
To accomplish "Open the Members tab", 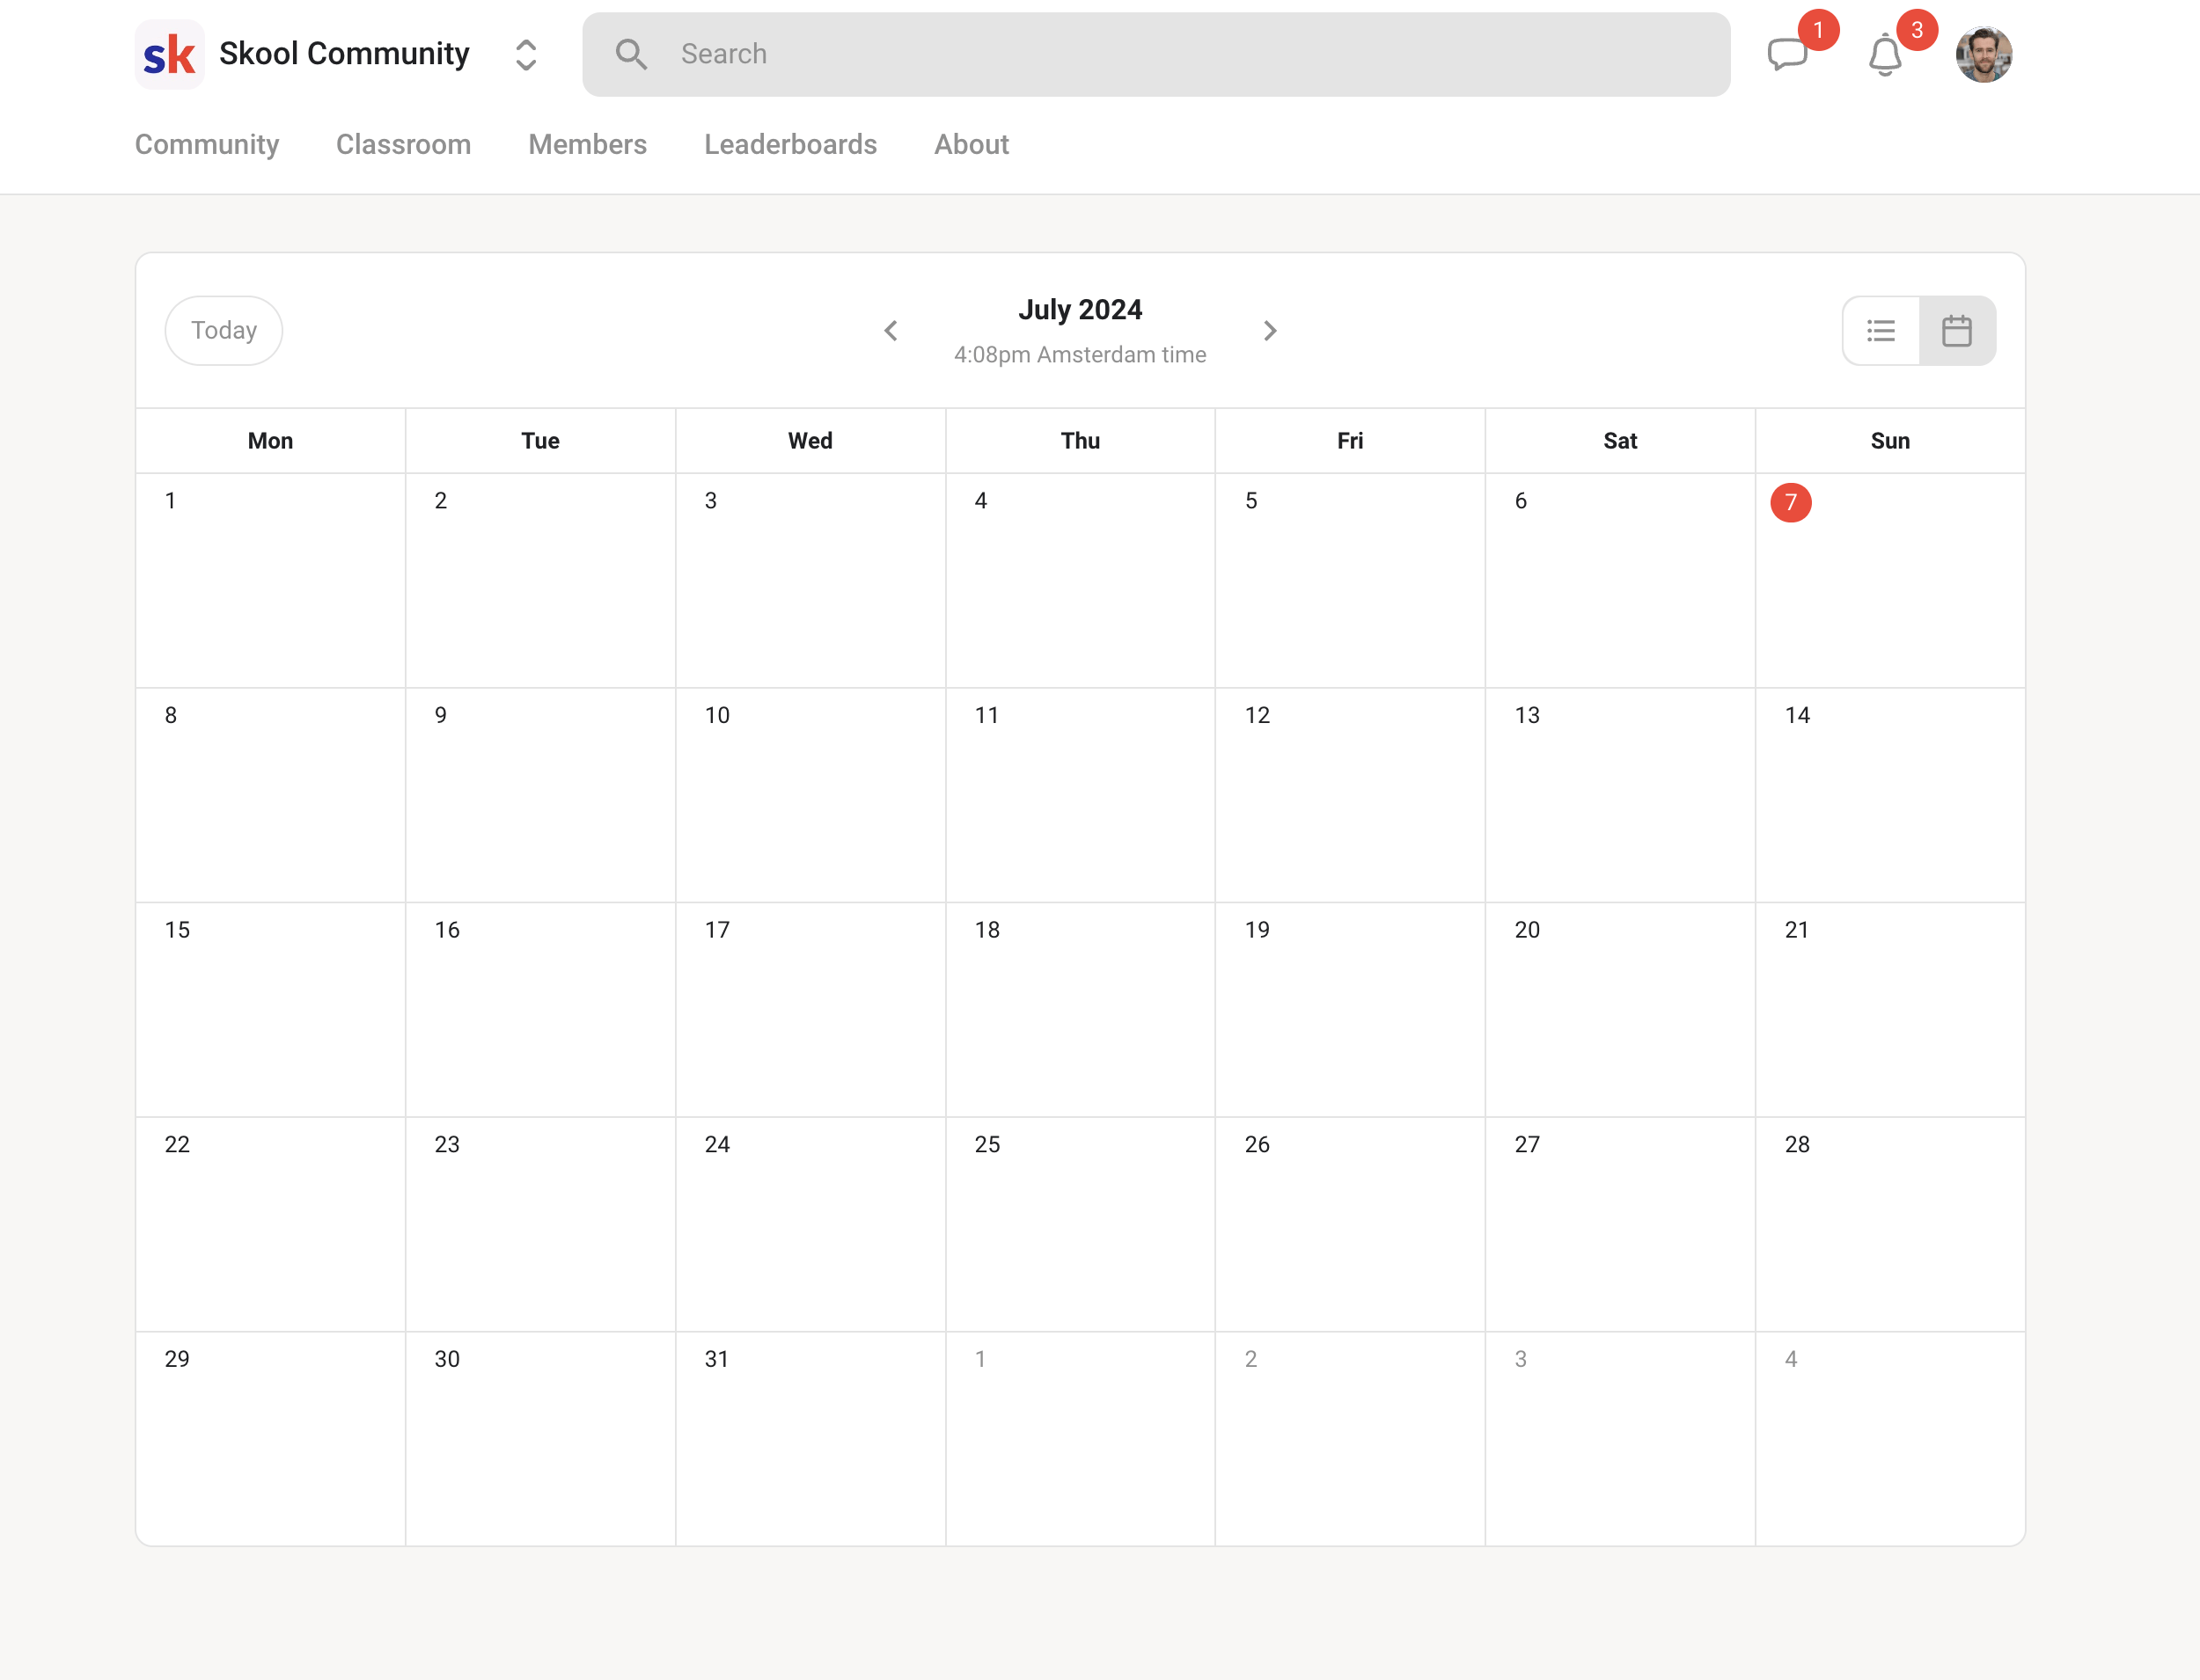I will coord(587,144).
